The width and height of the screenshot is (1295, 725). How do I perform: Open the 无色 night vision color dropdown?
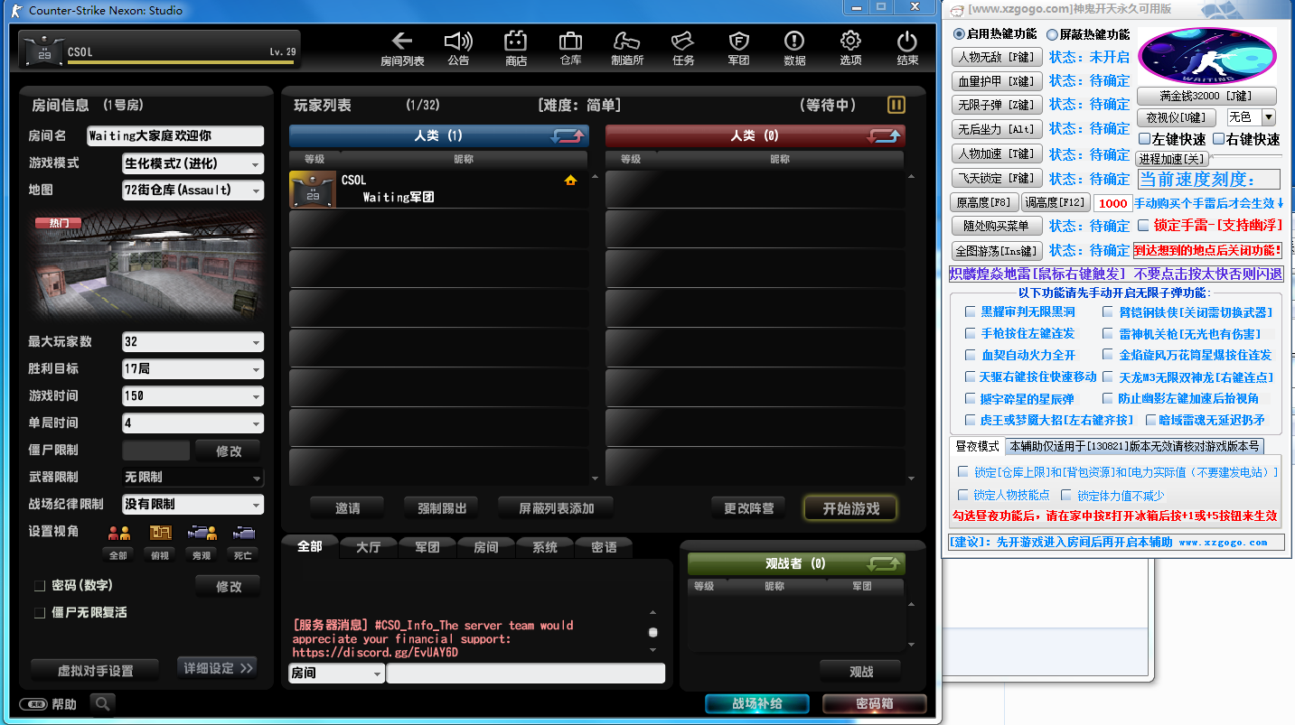1251,117
